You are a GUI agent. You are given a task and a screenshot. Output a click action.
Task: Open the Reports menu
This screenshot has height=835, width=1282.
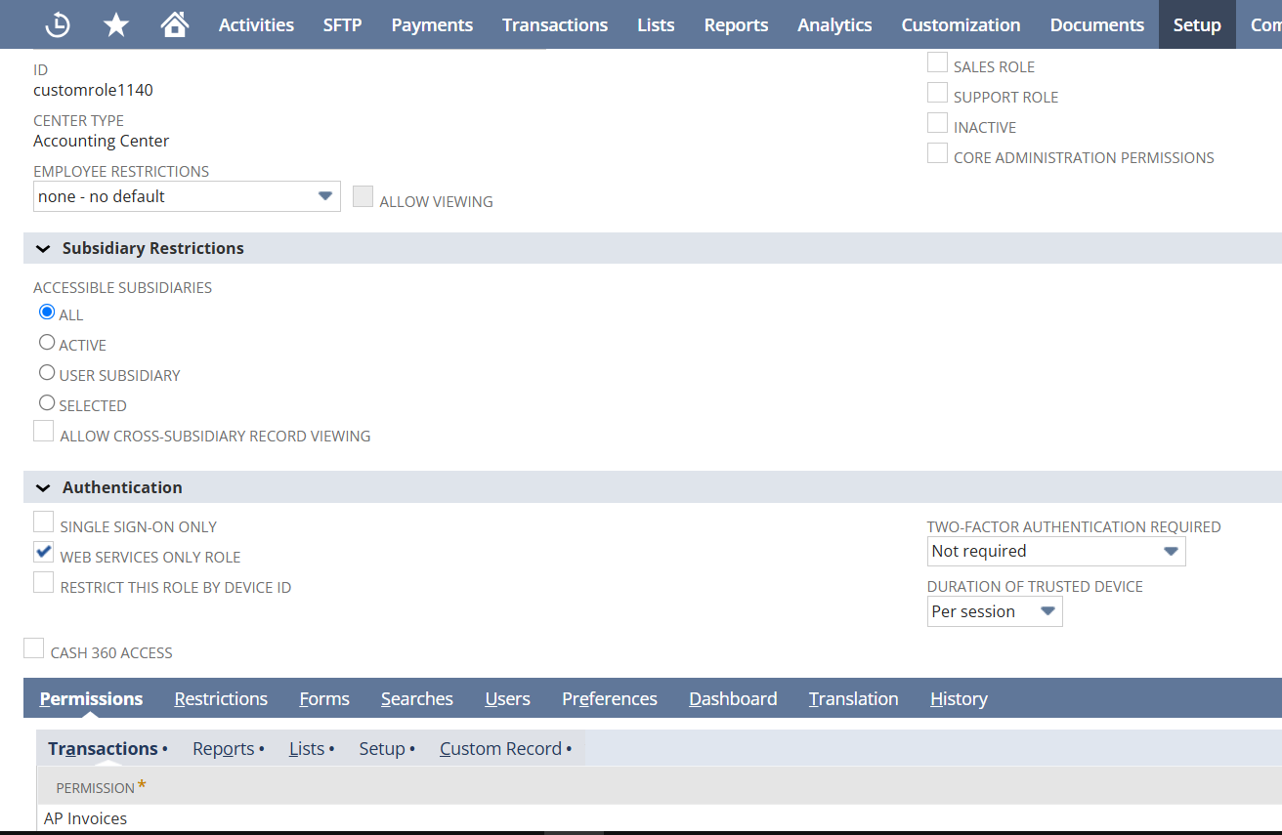[736, 24]
